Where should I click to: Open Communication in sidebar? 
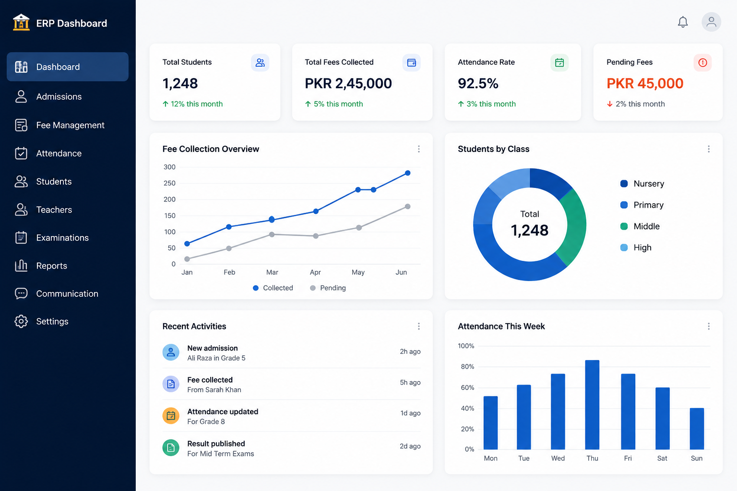click(x=68, y=293)
